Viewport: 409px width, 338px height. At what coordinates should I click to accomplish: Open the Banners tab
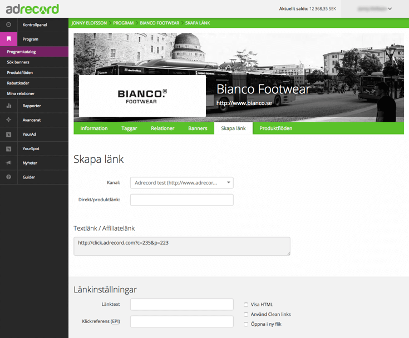(198, 128)
